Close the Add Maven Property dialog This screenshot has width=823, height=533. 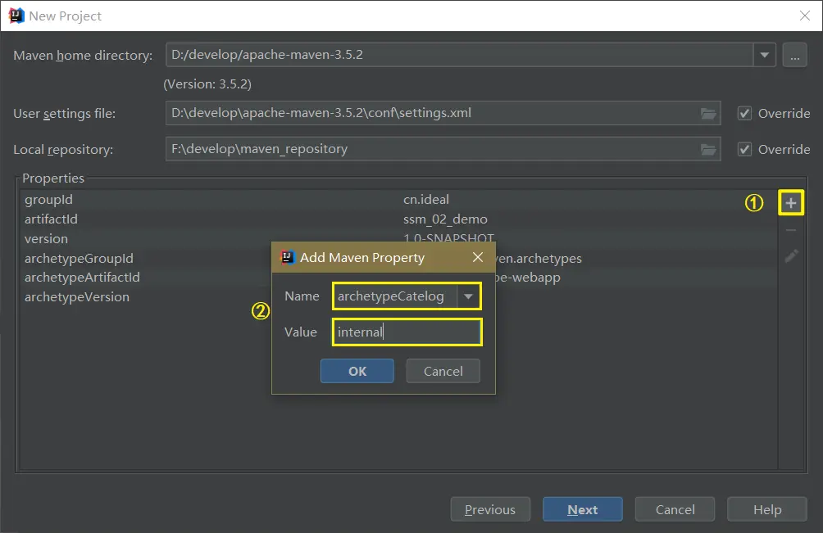(x=477, y=257)
